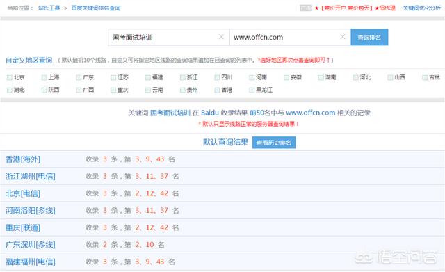Image resolution: width=445 pixels, height=272 pixels.
Task: Clear the www.offcn.com field with its X icon
Action: (x=343, y=37)
